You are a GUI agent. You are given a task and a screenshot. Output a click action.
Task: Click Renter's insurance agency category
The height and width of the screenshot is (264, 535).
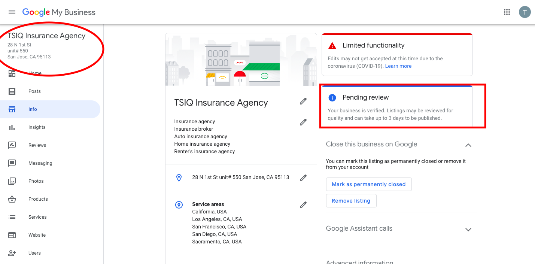(204, 151)
